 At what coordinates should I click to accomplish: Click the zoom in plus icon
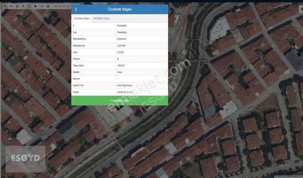(x=5, y=6)
